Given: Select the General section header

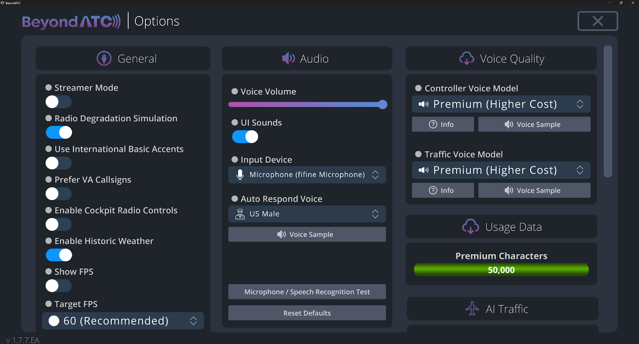Looking at the screenshot, I should click(123, 59).
